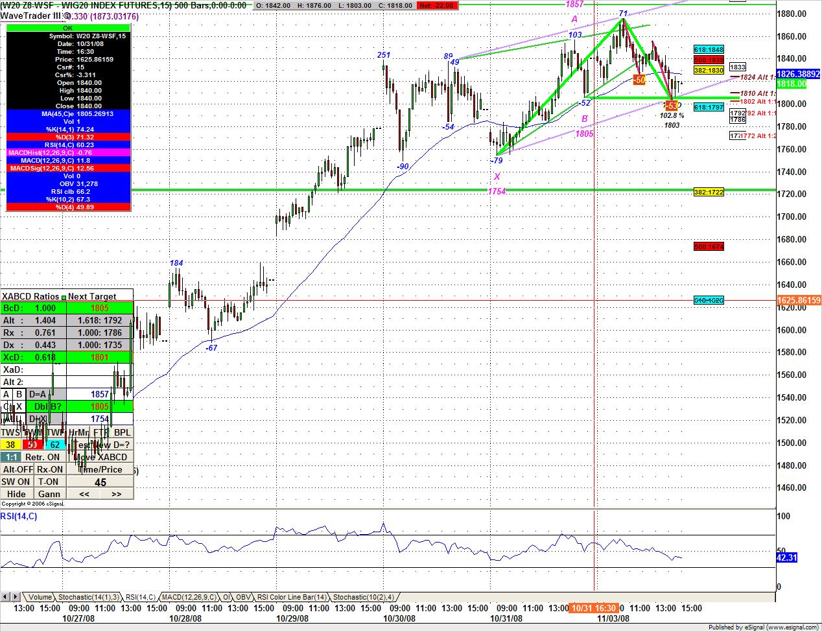The height and width of the screenshot is (632, 822).
Task: Click the Hide button in XABCD panel
Action: (x=17, y=494)
